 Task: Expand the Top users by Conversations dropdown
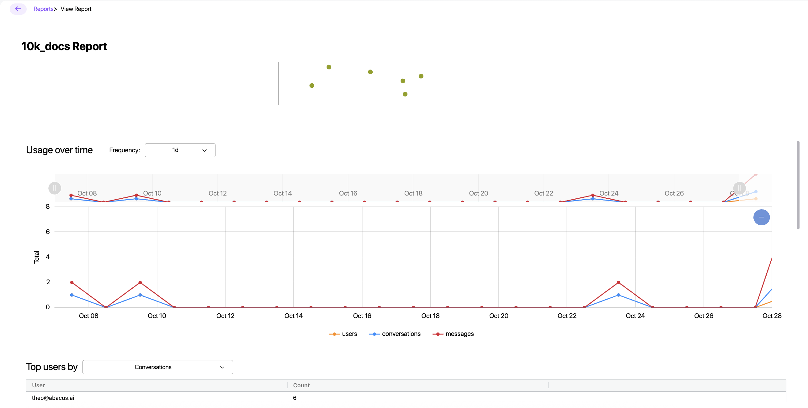click(157, 367)
